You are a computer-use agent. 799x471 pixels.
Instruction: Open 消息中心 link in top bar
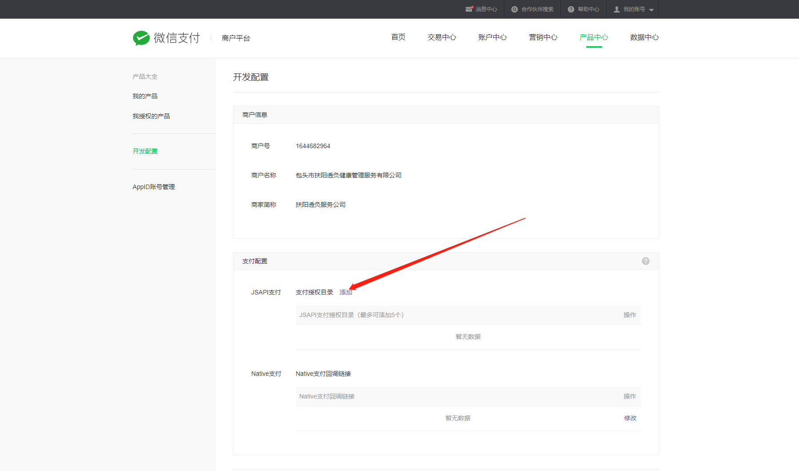coord(486,9)
